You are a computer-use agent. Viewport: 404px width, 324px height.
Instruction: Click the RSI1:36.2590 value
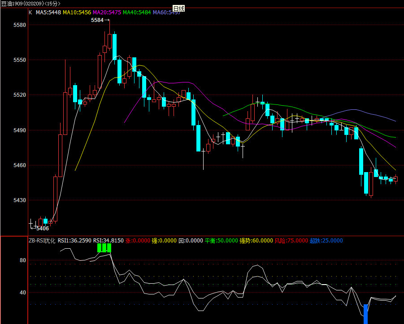74,241
